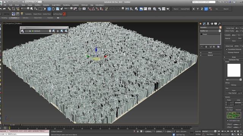Switch to the Freeform ribbon tab
Image resolution: width=243 pixels, height=136 pixels.
[x=14, y=18]
